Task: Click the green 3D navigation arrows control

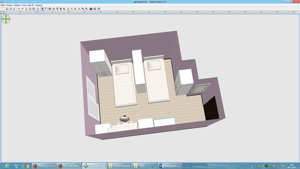Action: tap(6, 18)
